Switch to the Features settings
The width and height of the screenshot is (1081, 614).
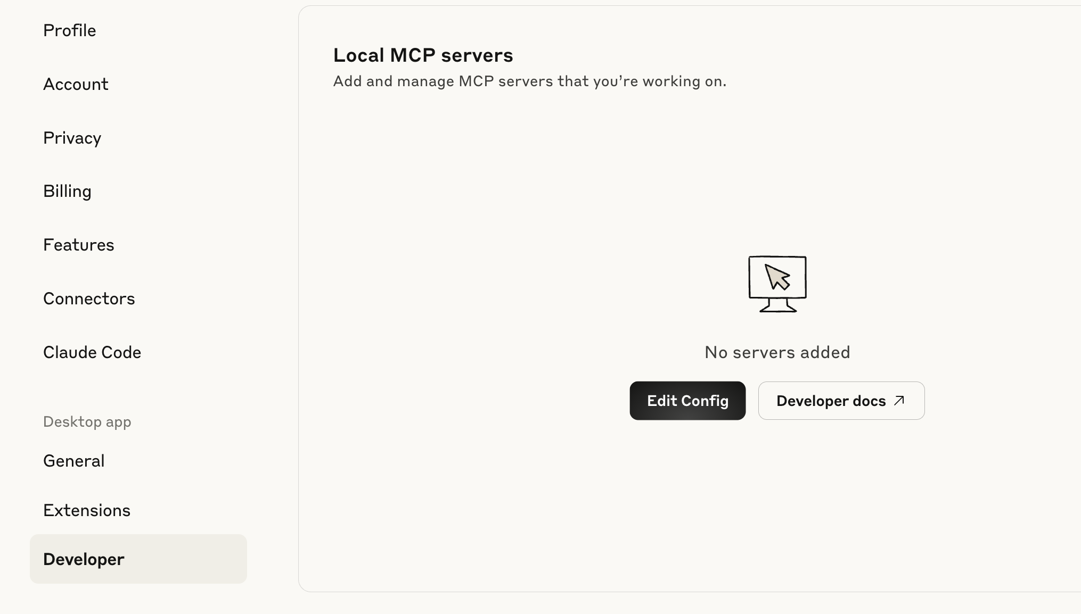click(x=78, y=245)
